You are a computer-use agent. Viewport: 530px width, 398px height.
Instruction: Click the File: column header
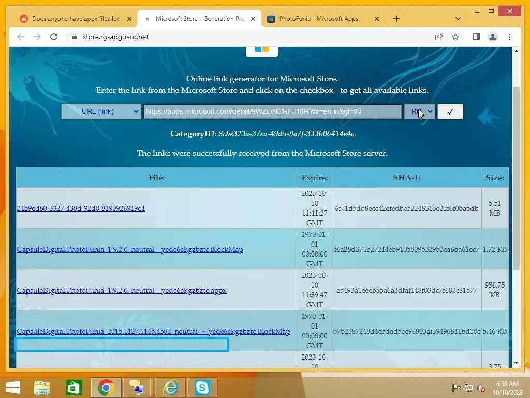click(156, 178)
